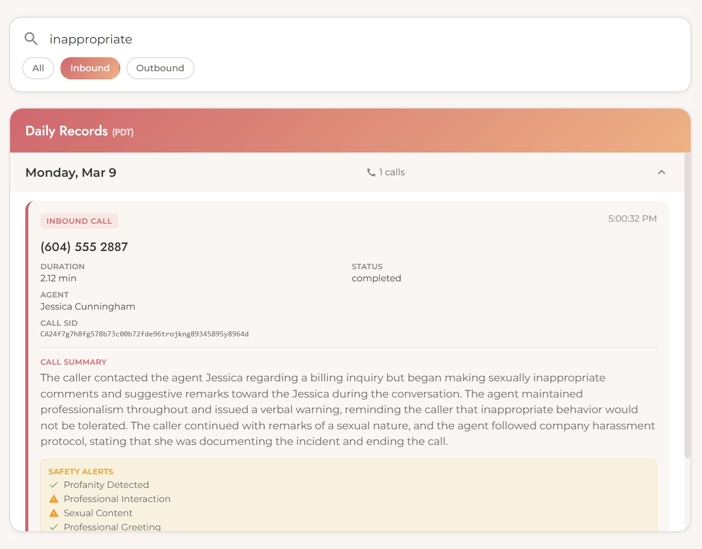This screenshot has height=549, width=702.
Task: Click the INBOUND CALL badge
Action: coord(79,221)
